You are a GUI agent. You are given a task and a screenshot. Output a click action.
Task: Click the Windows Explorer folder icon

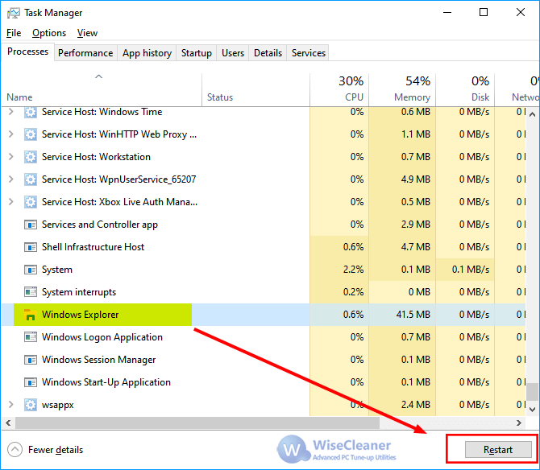pos(31,315)
